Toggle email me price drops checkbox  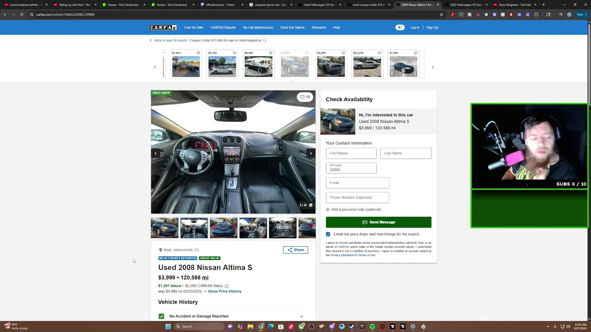tap(328, 234)
